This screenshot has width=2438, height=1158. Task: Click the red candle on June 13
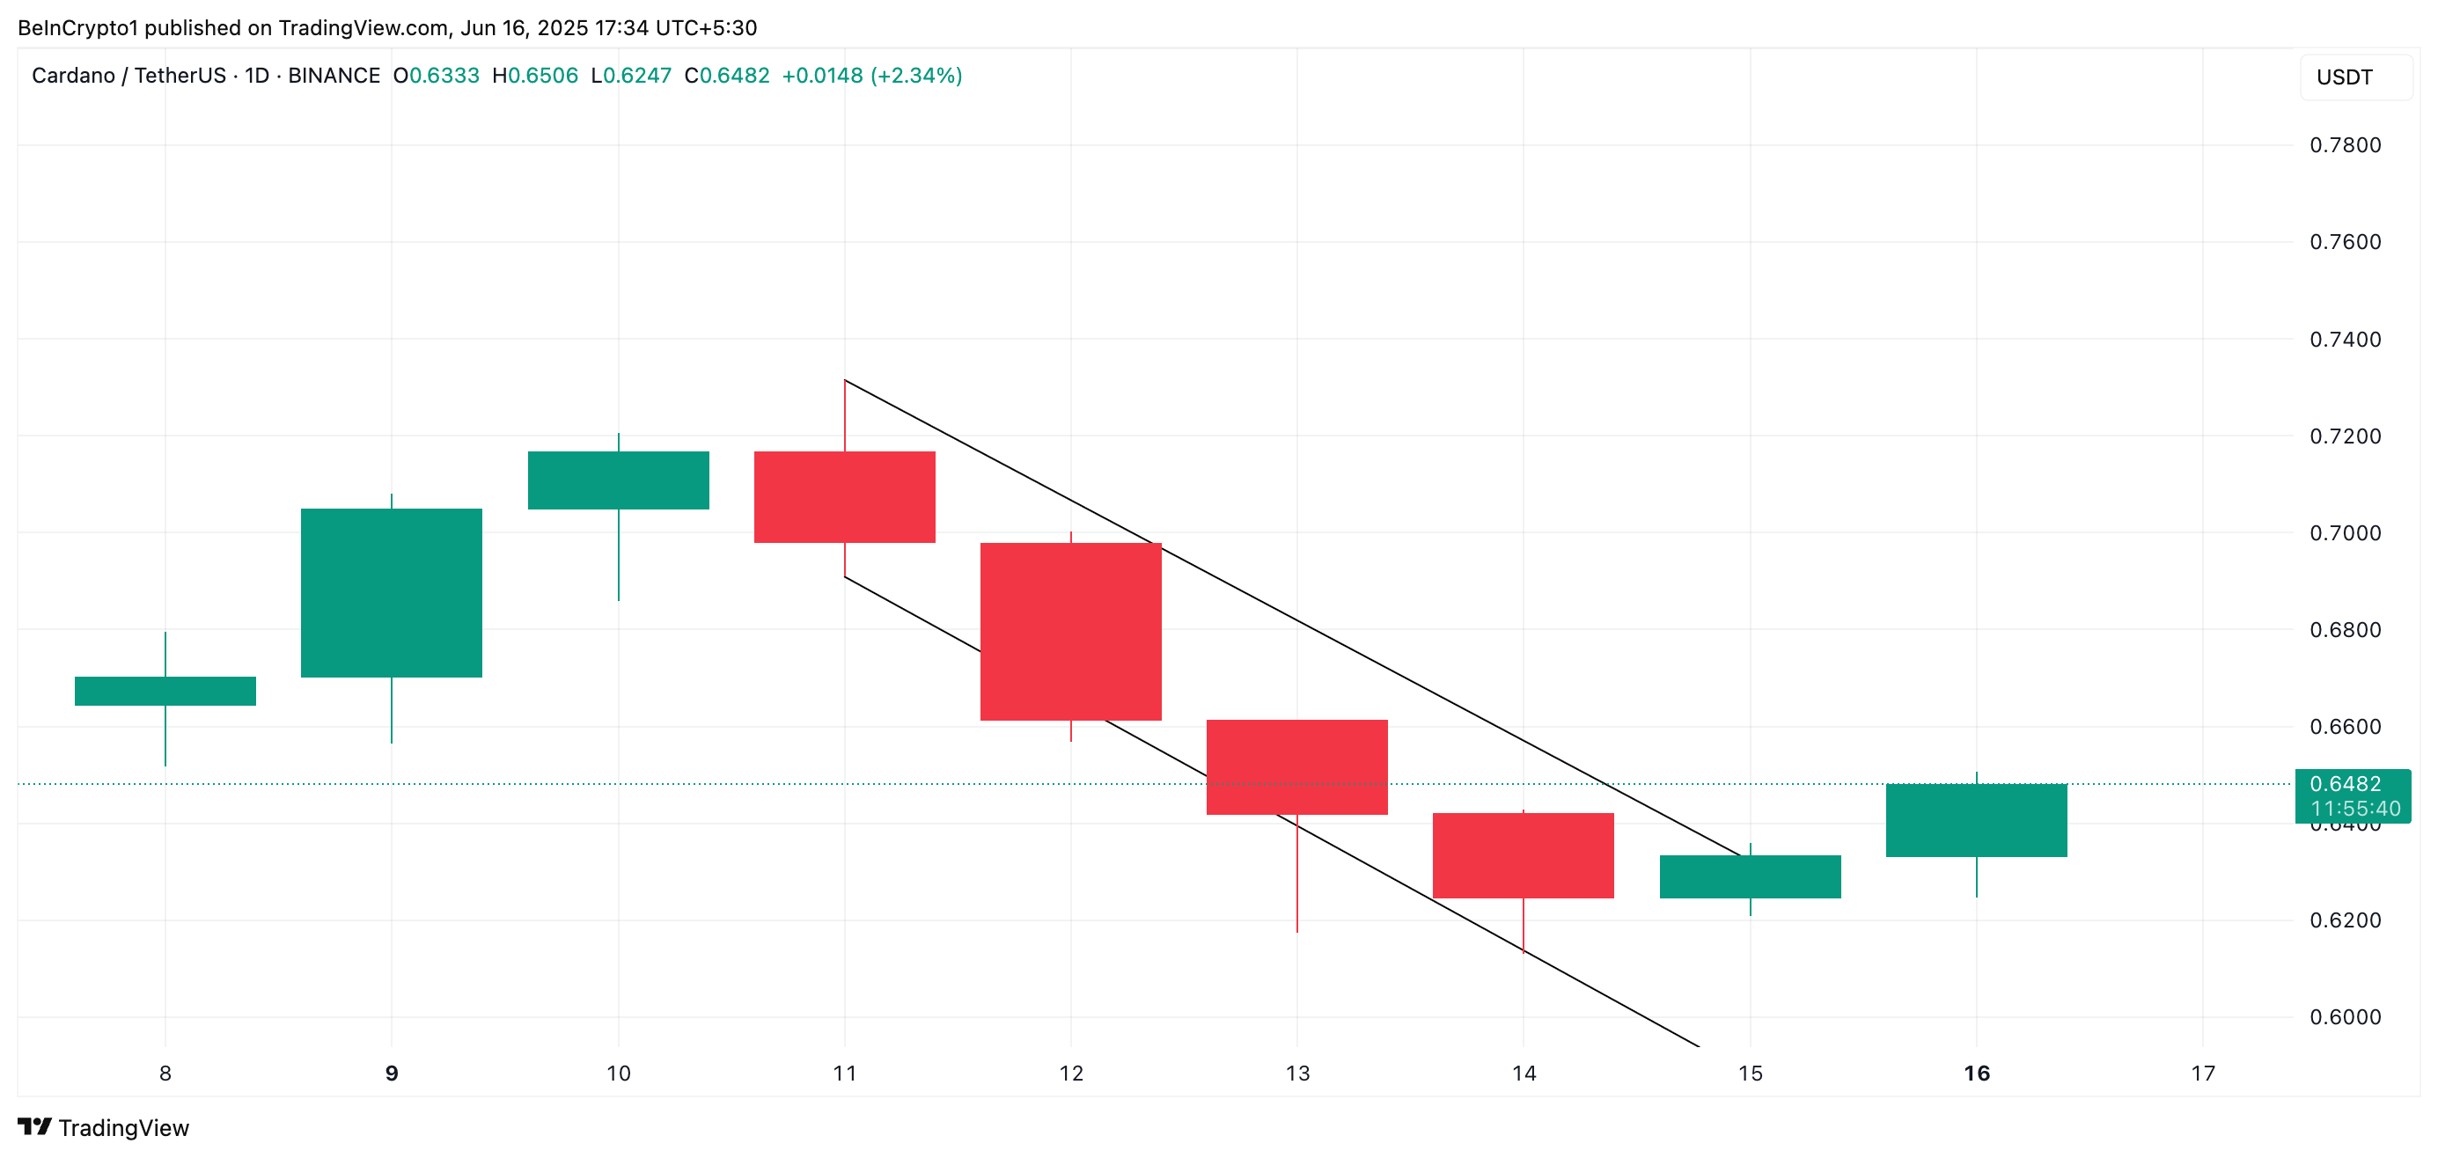(x=1296, y=766)
